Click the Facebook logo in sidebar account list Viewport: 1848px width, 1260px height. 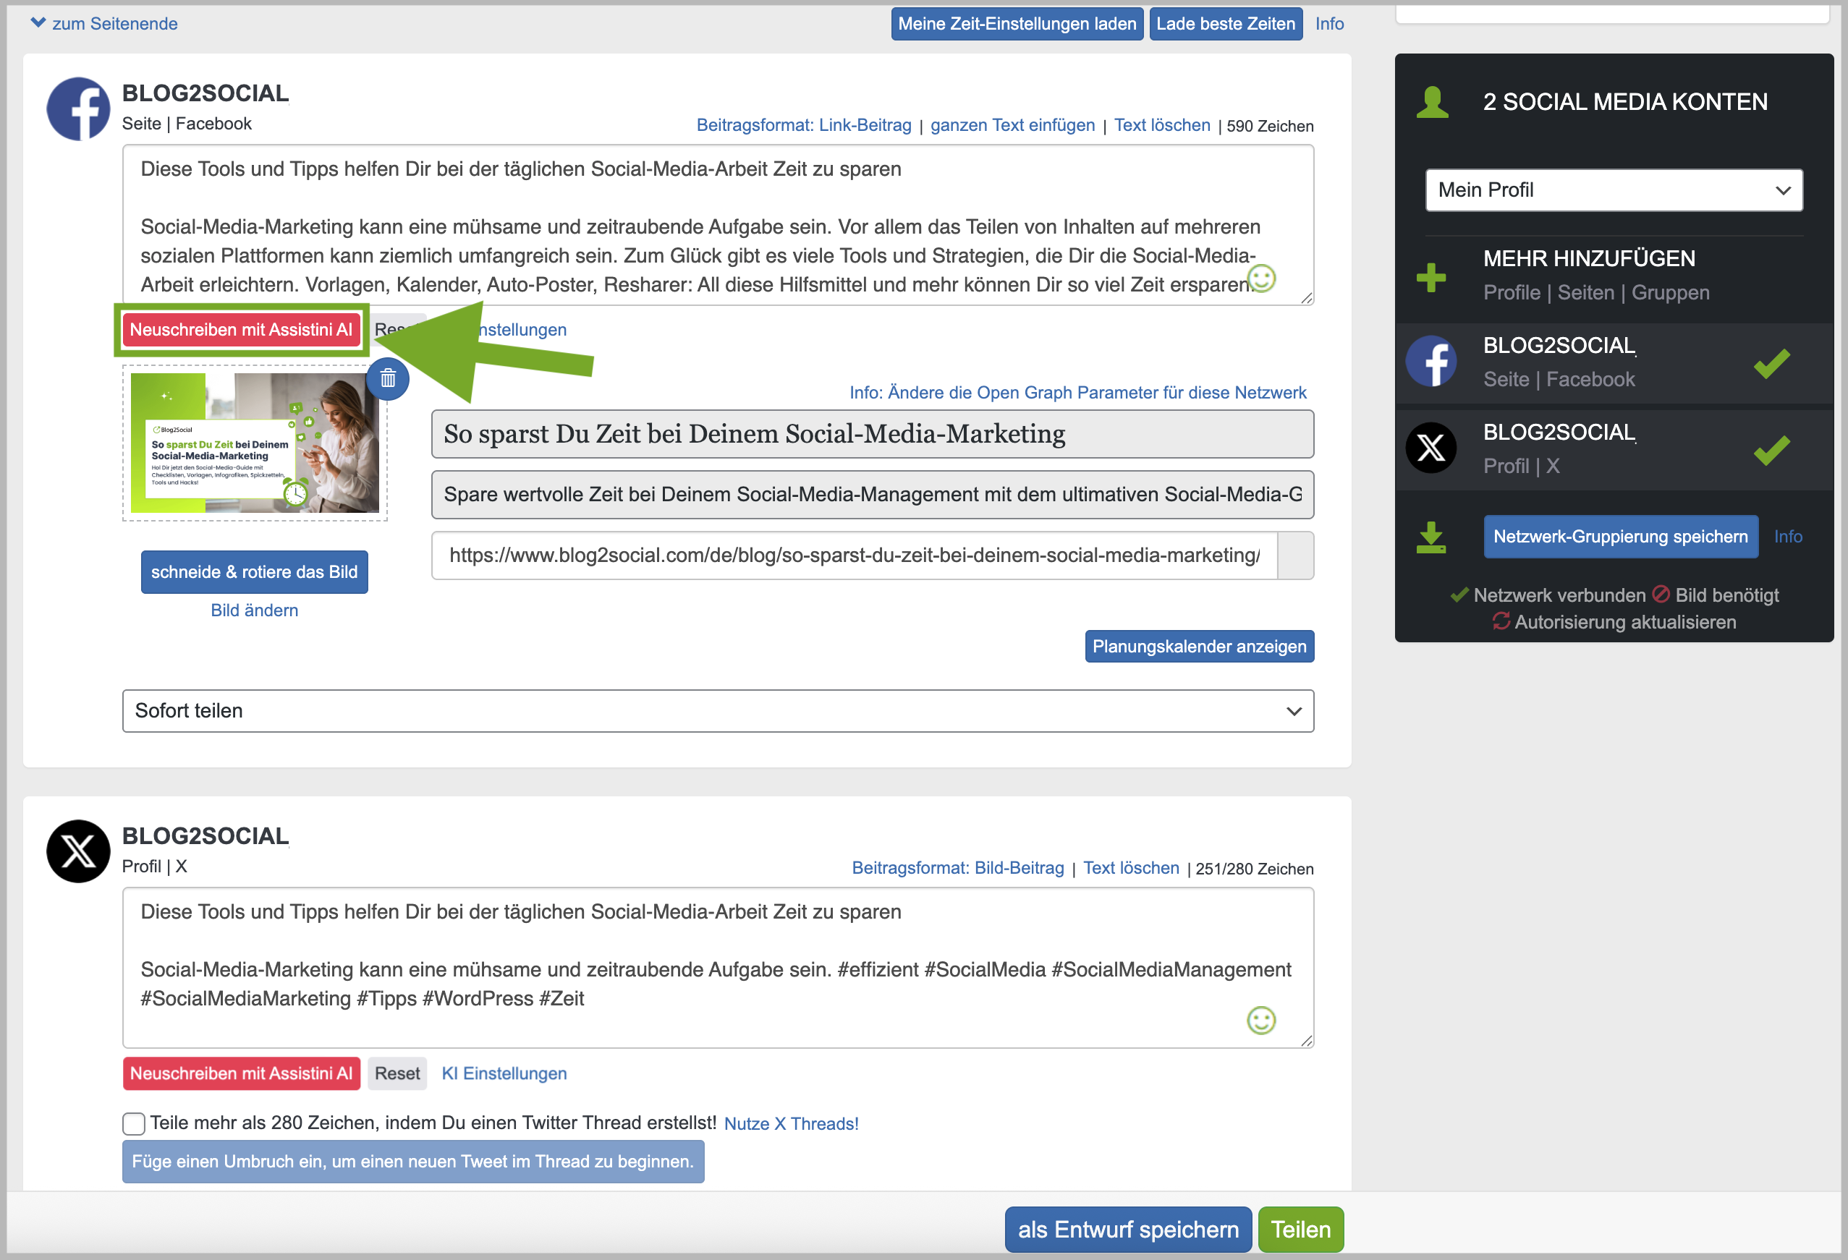click(x=1430, y=362)
